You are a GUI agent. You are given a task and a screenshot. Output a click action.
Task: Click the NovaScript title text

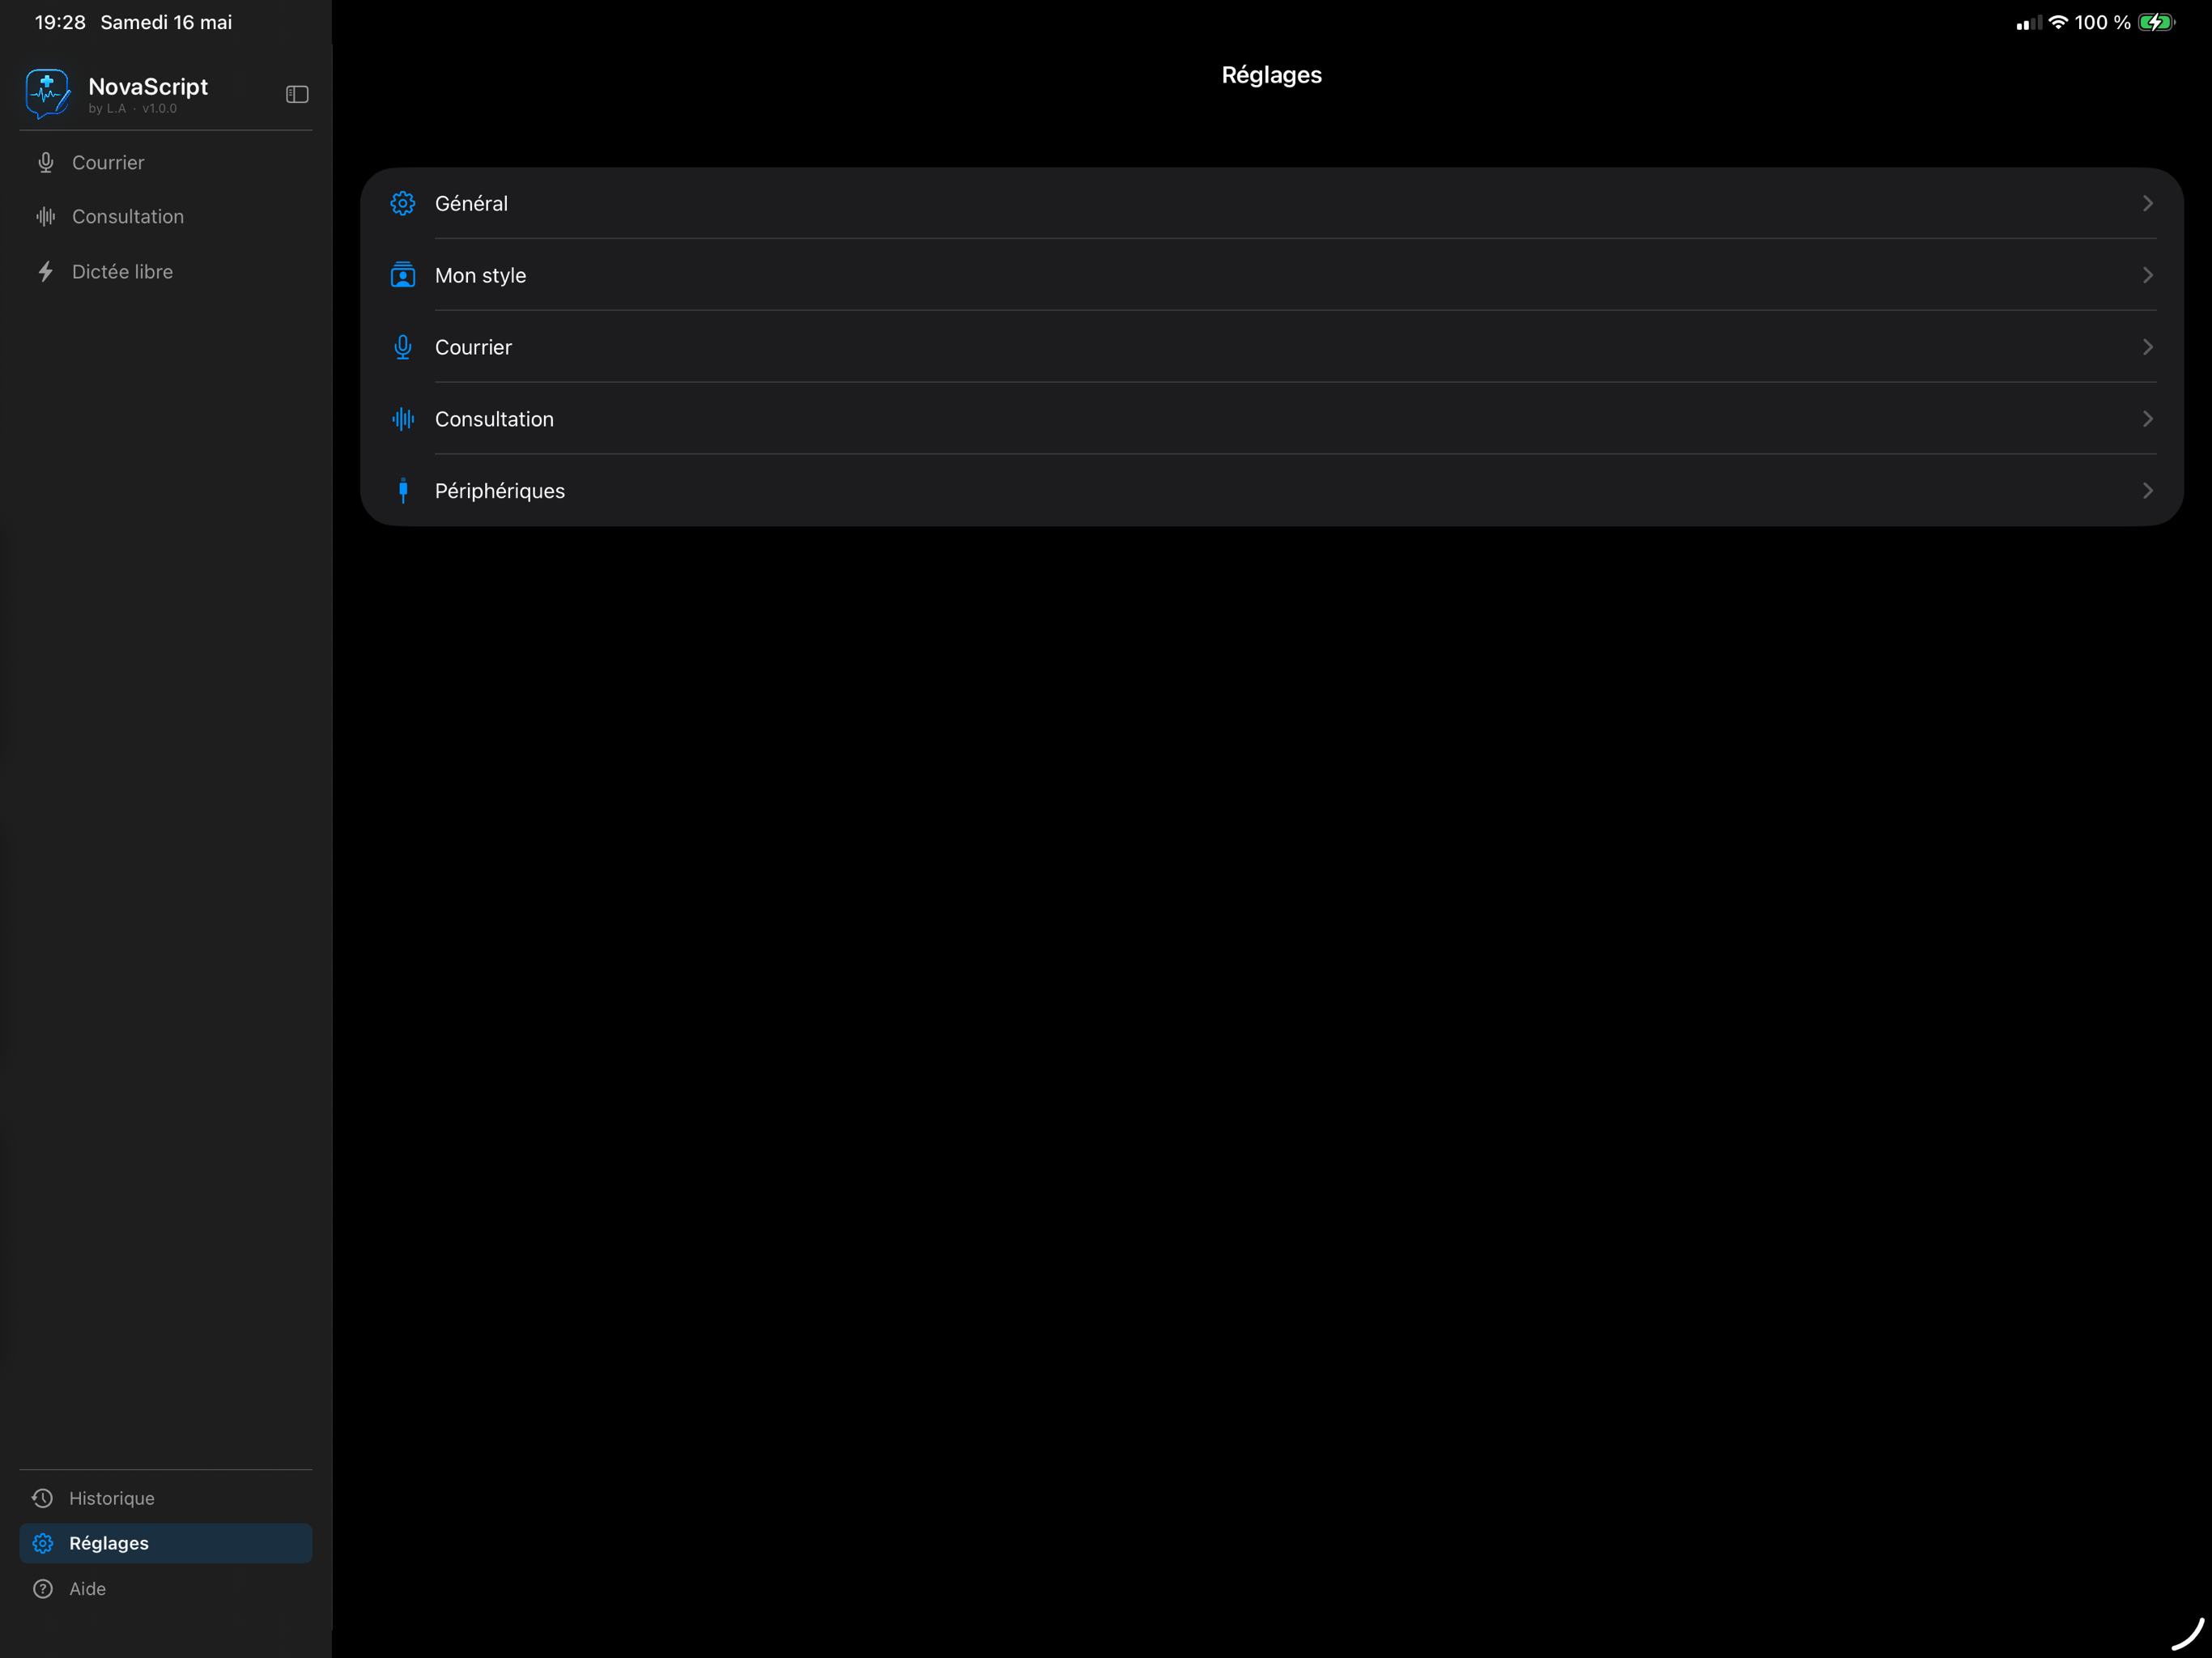[x=148, y=86]
